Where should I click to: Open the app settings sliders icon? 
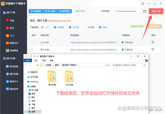pos(143,4)
